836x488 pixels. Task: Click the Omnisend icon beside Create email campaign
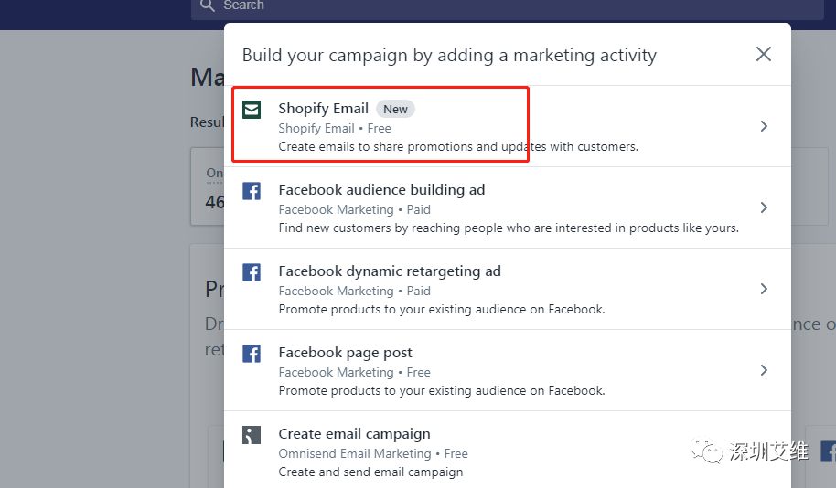click(x=252, y=435)
